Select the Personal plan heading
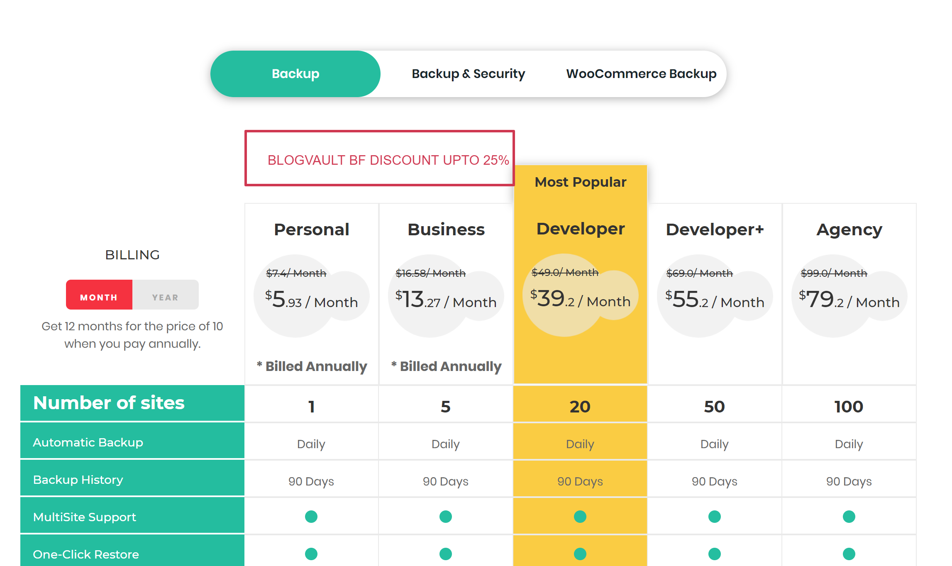Viewport: 952px width, 566px height. coord(311,229)
